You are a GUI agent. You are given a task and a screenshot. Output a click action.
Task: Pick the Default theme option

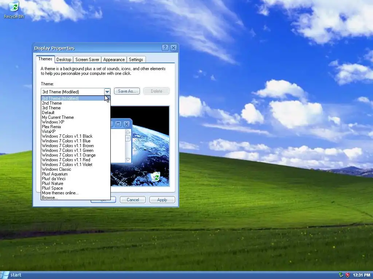pyautogui.click(x=76, y=113)
